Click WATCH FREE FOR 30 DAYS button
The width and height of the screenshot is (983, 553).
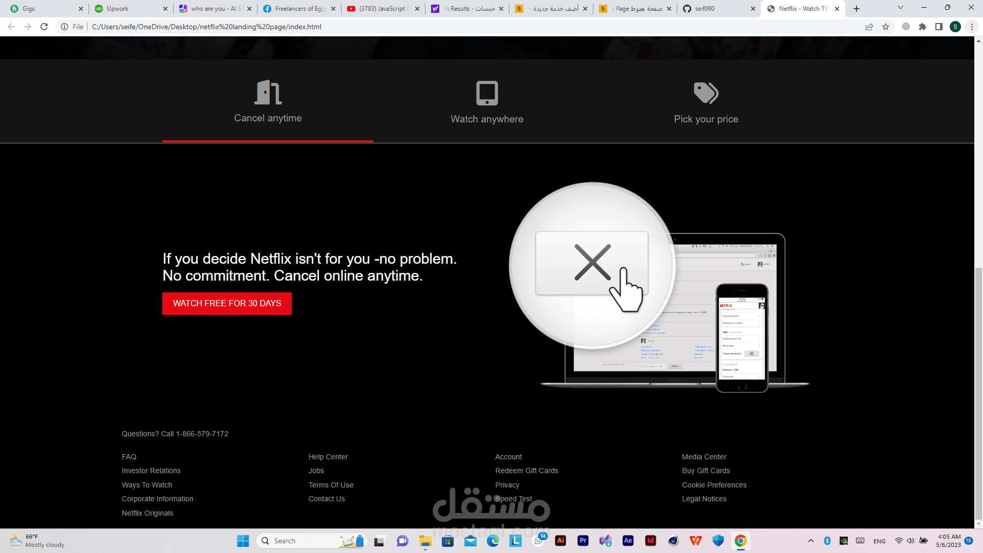click(227, 304)
